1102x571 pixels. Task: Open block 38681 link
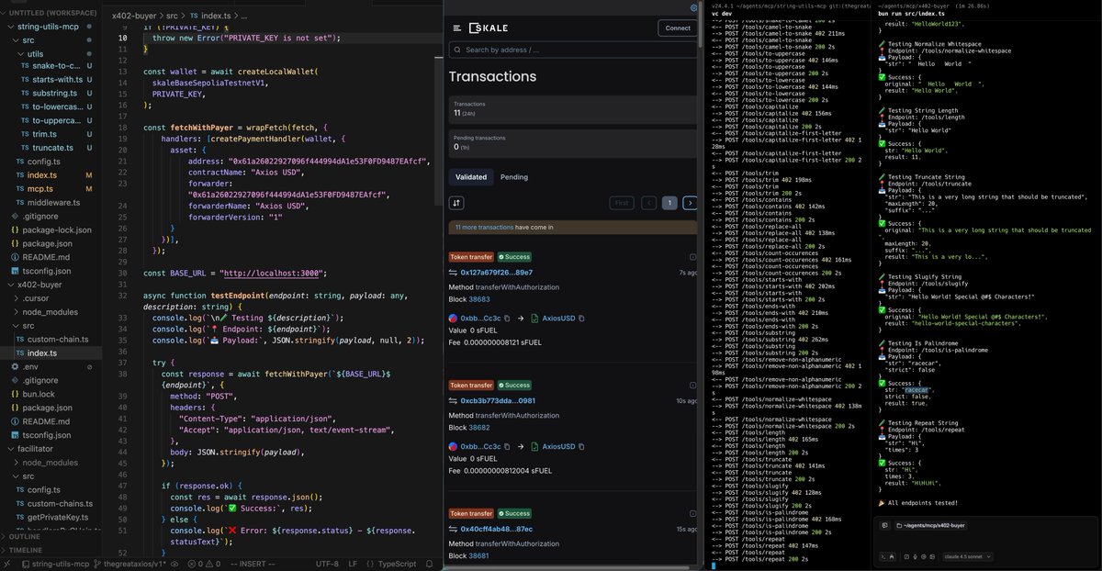pyautogui.click(x=478, y=556)
